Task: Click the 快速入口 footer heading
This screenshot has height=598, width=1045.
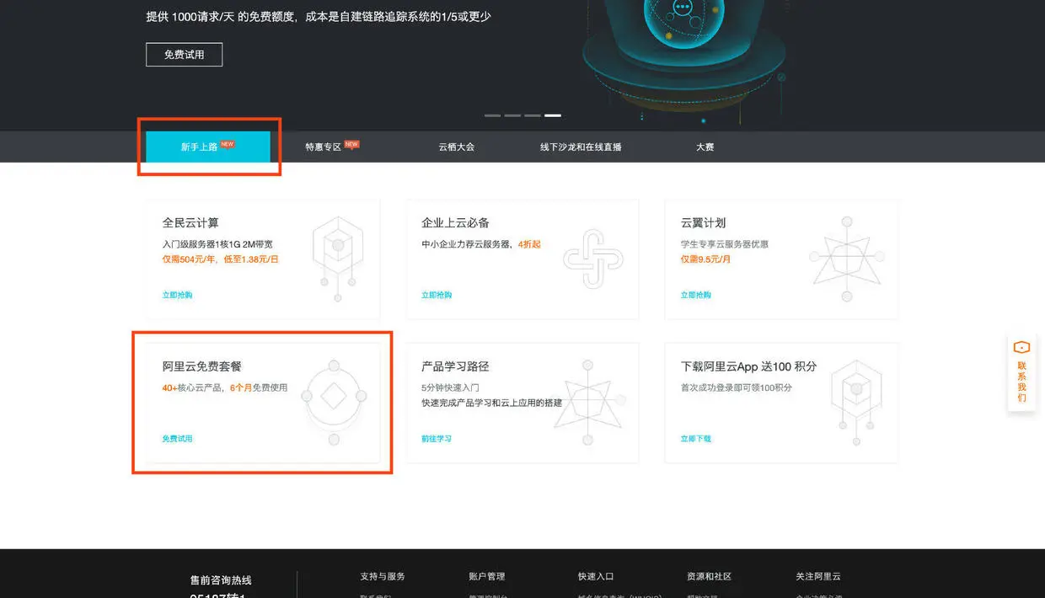Action: click(596, 577)
